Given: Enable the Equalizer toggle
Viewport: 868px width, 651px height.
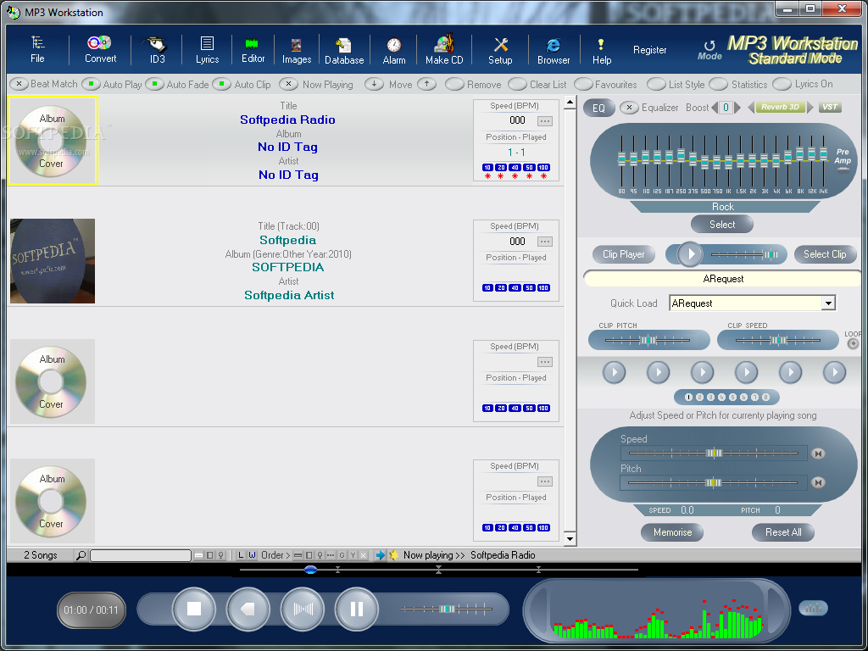Looking at the screenshot, I should tap(629, 108).
